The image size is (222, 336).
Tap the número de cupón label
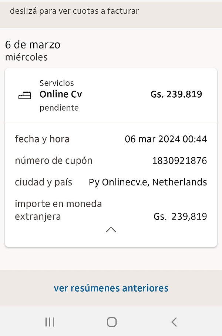(x=54, y=161)
